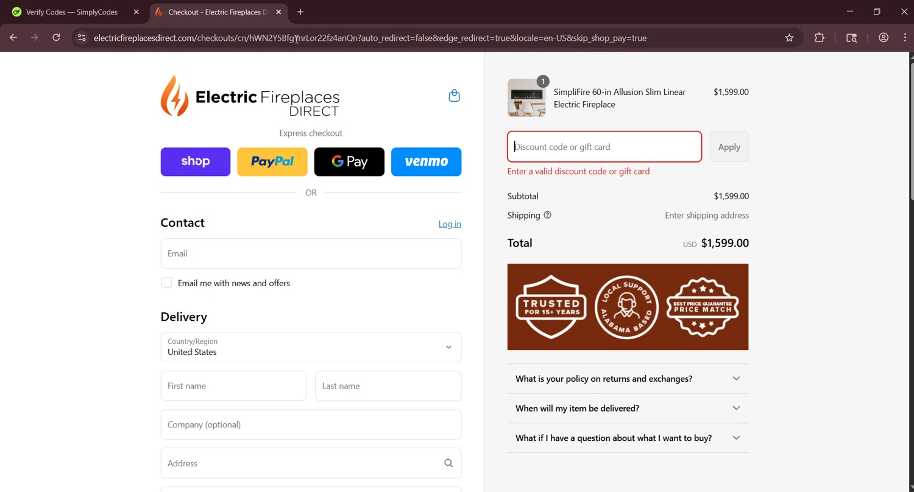Screen dimensions: 914x492
Task: Check Email me with news and offers
Action: click(166, 283)
